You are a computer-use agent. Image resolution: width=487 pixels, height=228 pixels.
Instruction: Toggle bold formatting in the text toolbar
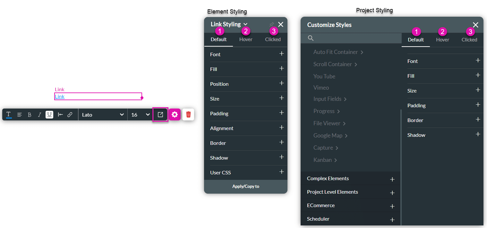[29, 114]
